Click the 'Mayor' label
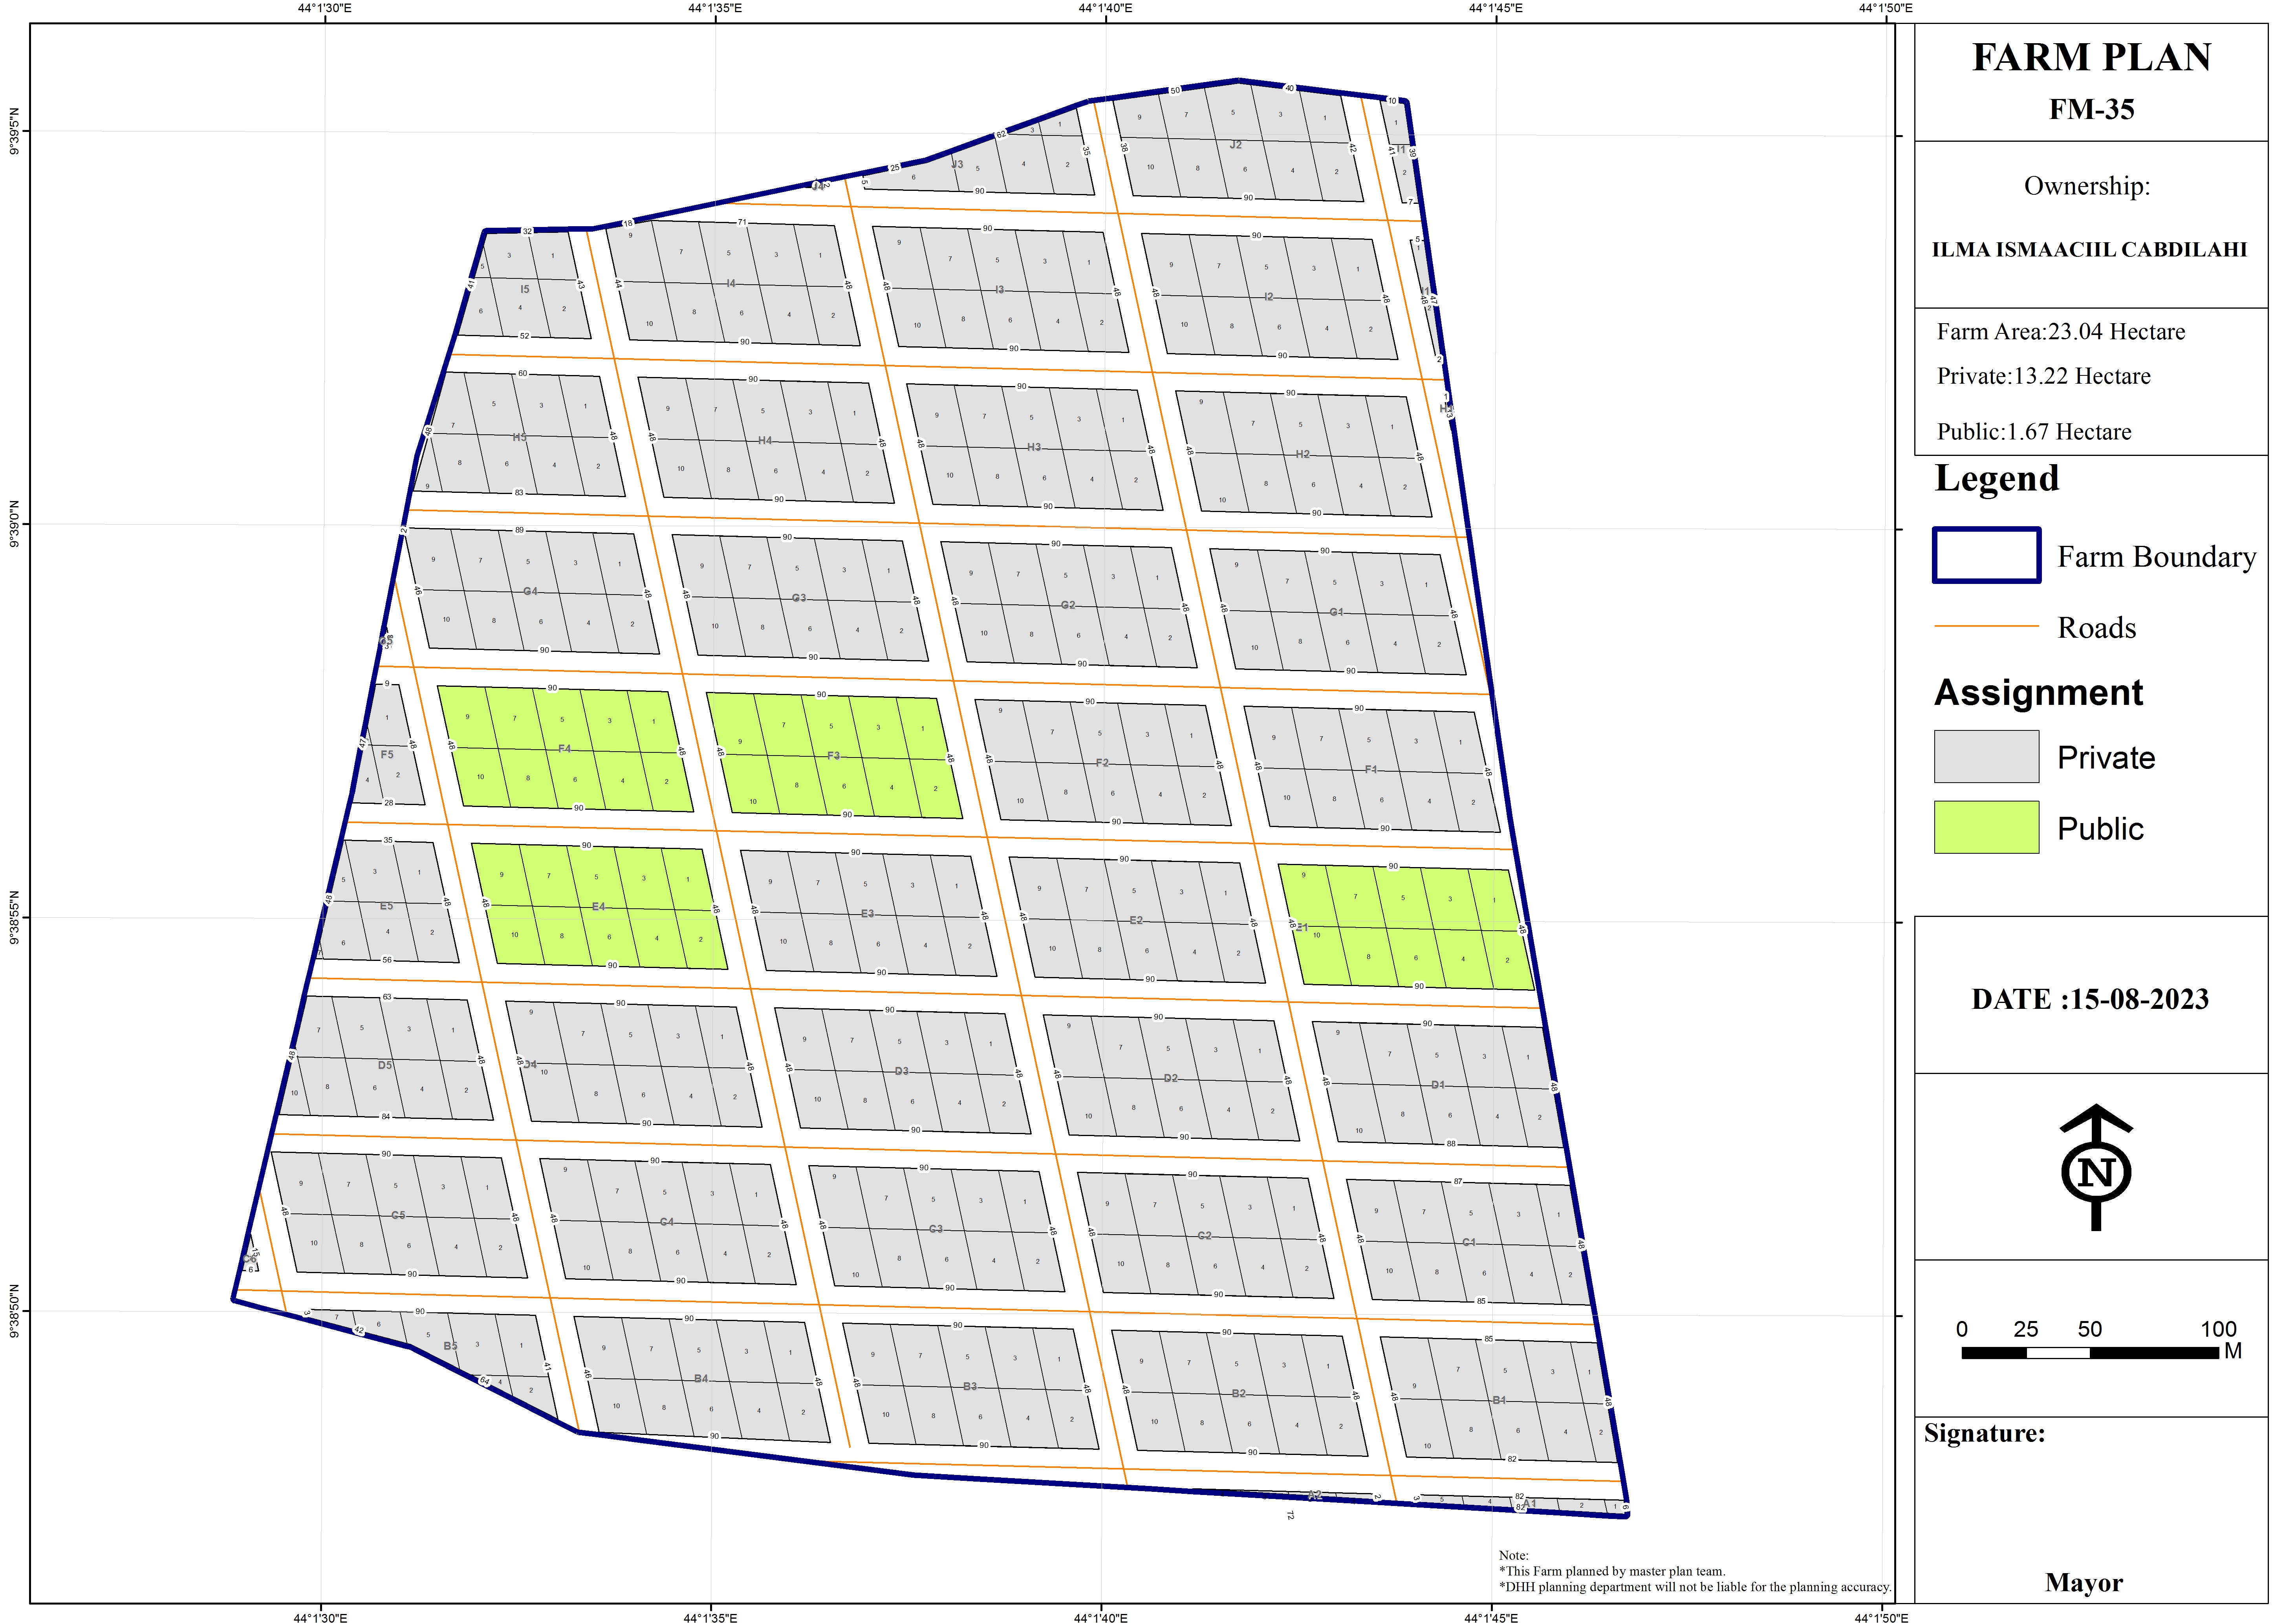 (2083, 1582)
